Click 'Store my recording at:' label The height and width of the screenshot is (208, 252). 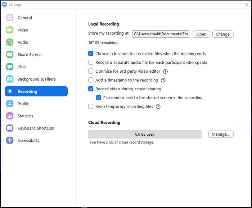point(109,33)
